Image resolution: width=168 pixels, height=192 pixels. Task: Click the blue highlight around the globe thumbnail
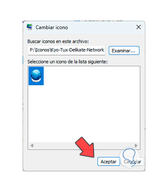[36, 76]
